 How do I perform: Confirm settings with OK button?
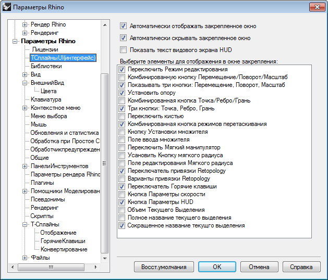pos(217,267)
